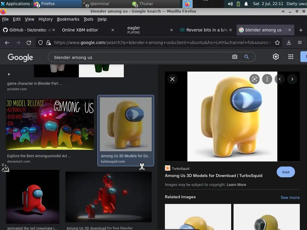Open the View menu
The width and height of the screenshot is (307, 230).
point(29,19)
